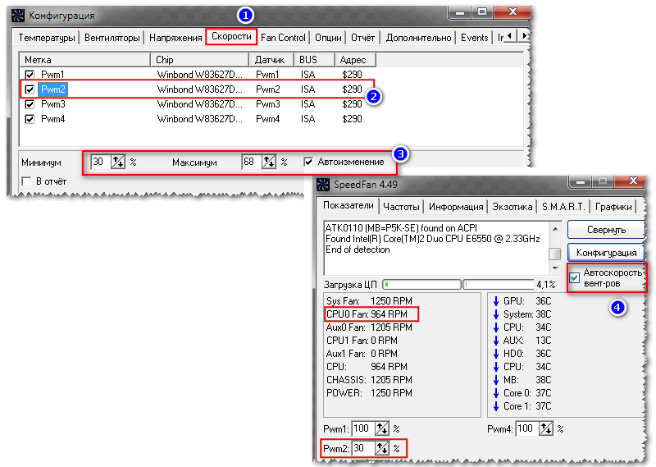Click the Pwm1 percentage spinner arrows
The image size is (656, 467).
coord(381,428)
